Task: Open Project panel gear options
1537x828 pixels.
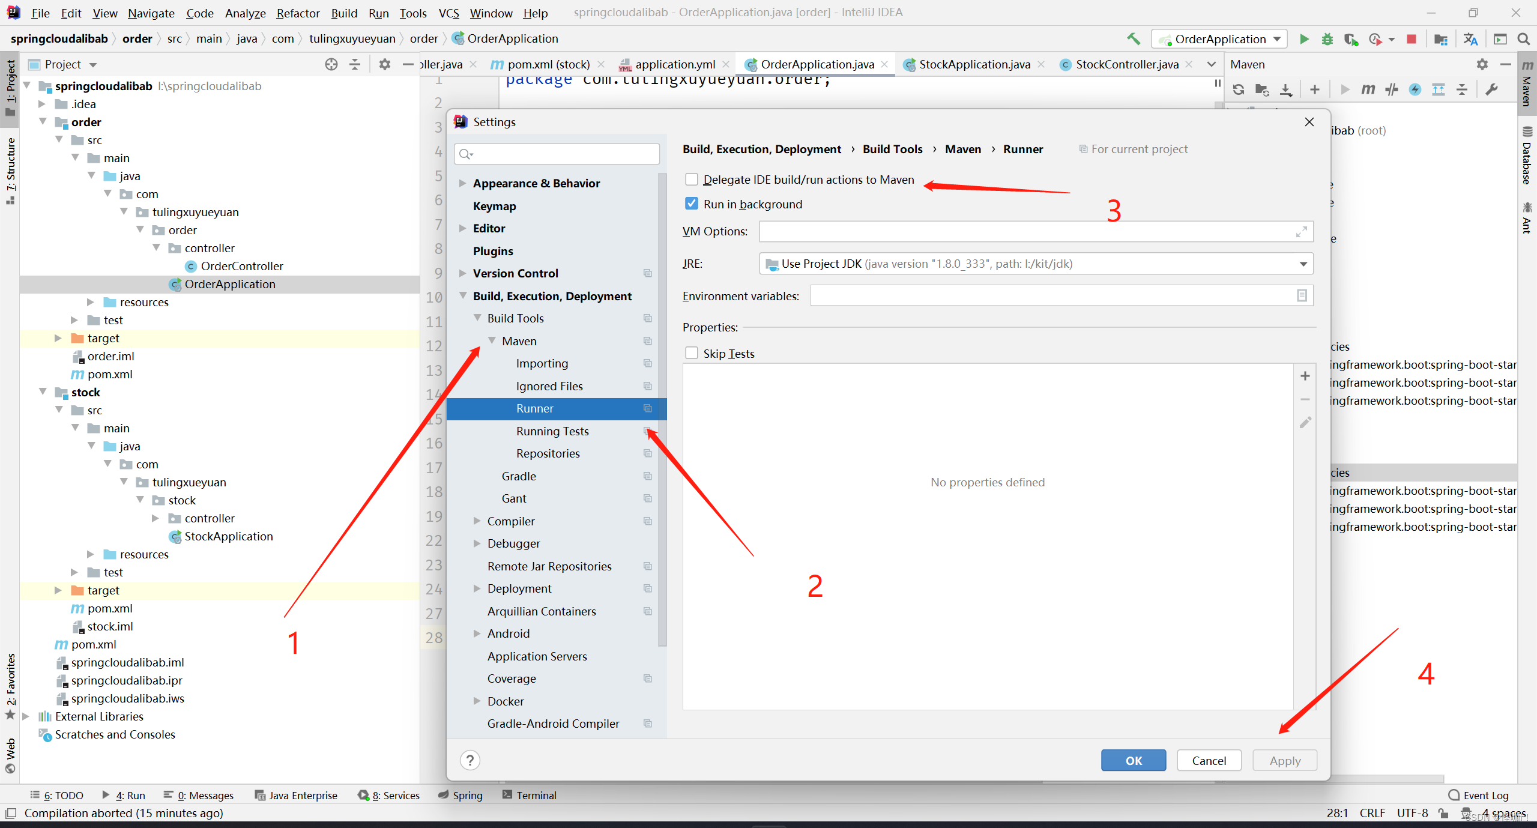Action: tap(385, 64)
